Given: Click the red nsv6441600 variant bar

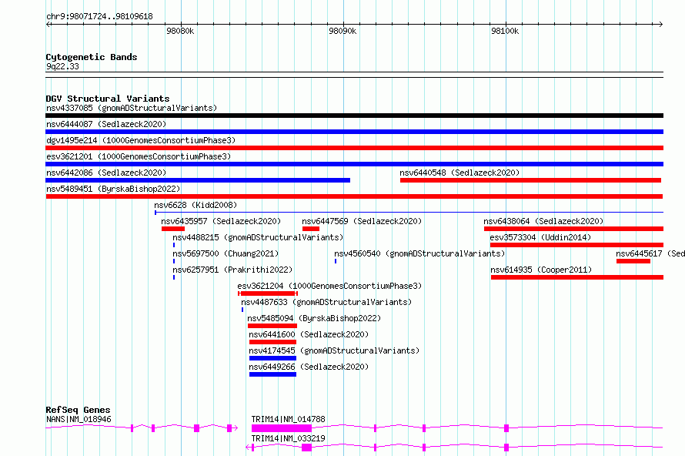Looking at the screenshot, I should coord(272,342).
